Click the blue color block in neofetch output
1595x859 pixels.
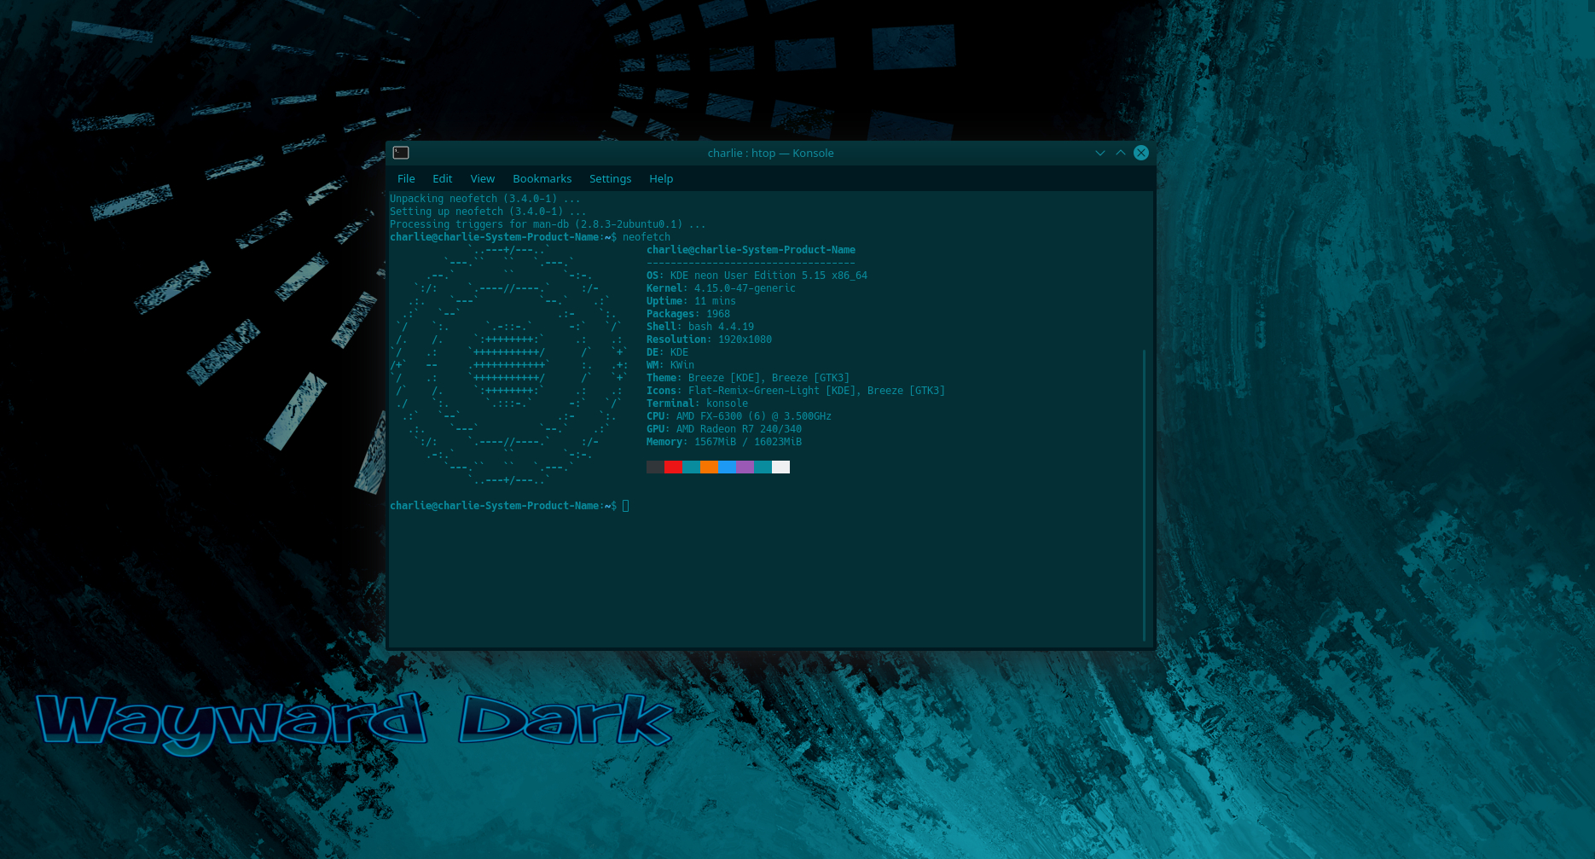click(727, 467)
